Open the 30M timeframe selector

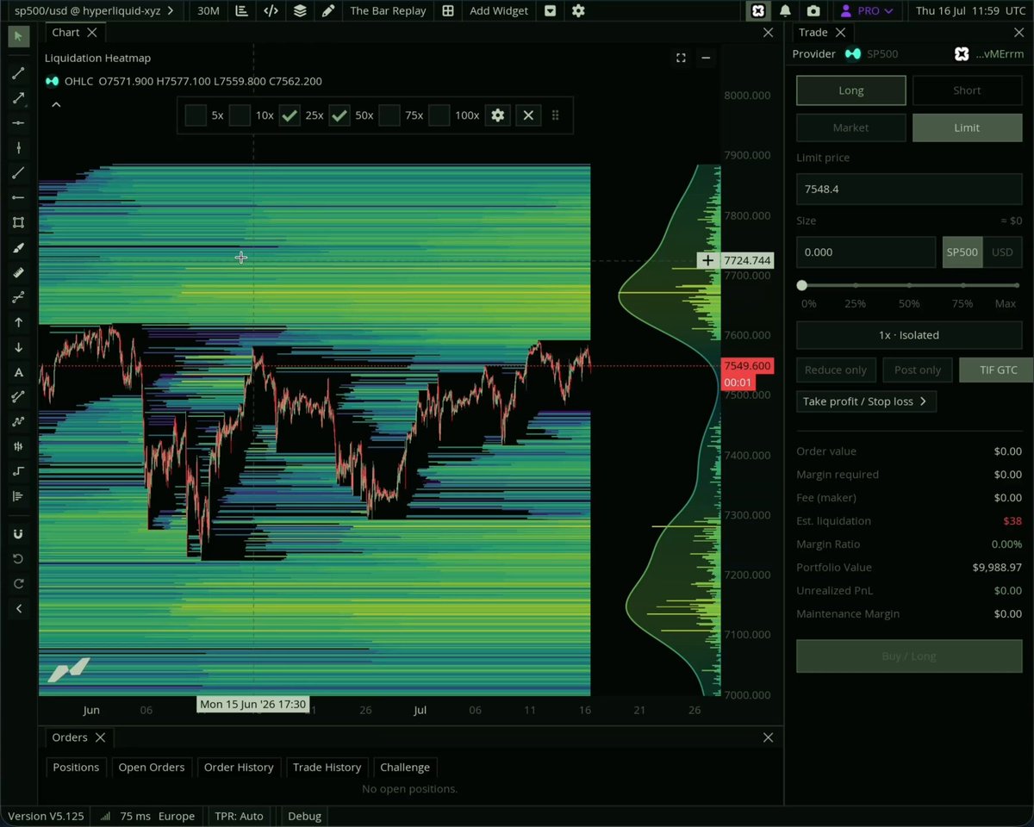pos(208,11)
